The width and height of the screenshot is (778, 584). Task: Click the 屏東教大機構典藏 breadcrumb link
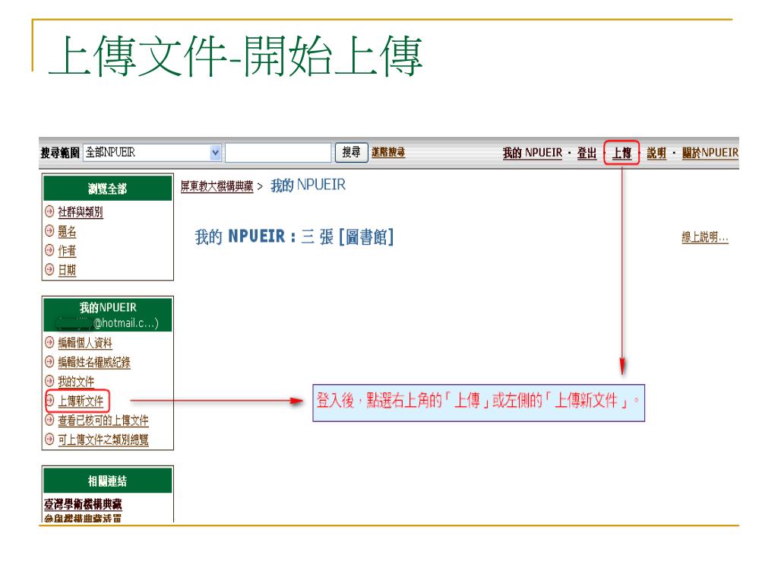tap(217, 186)
